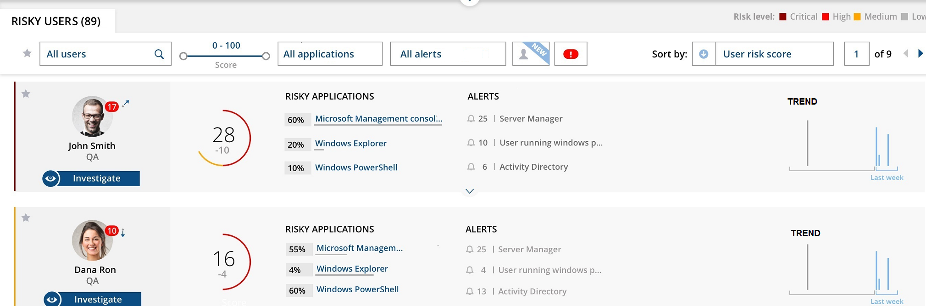Open the All applications dropdown
The height and width of the screenshot is (306, 926).
pos(330,54)
